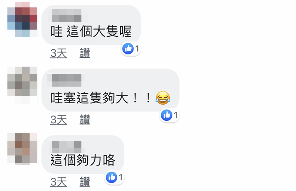Like the "這個夠力咯" comment using 讚
296x191 pixels.
point(85,182)
